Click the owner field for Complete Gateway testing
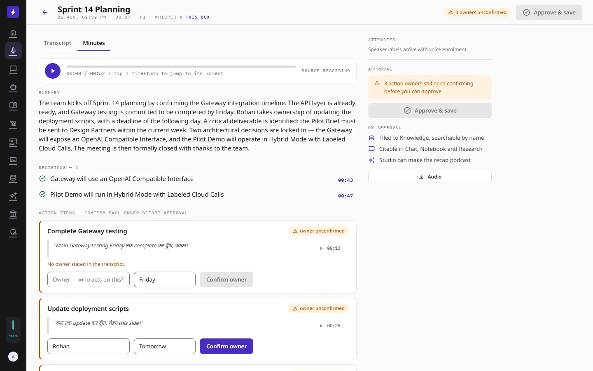The image size is (593, 371). pos(89,279)
